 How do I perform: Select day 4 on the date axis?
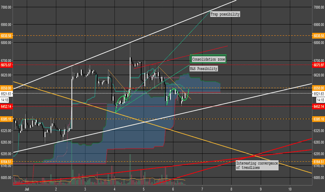[114, 189]
